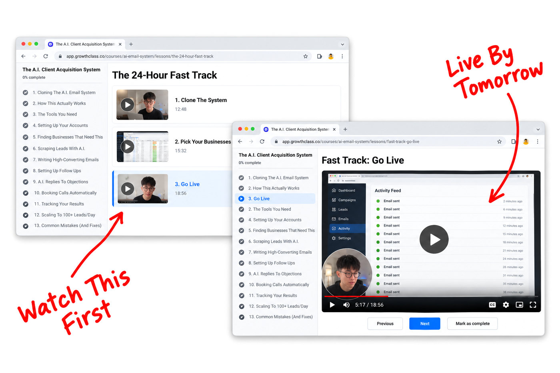Close the front window's browser tab
Screen dimensions: 560x373
334,129
